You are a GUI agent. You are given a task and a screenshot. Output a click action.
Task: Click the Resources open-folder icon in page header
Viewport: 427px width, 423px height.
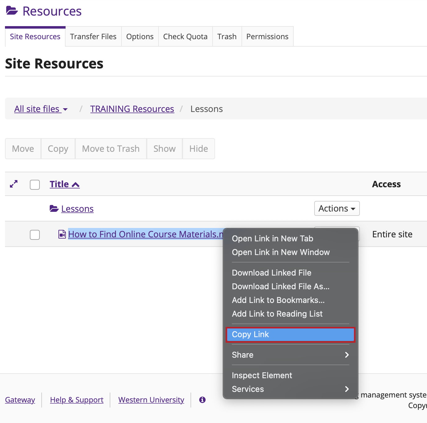click(x=12, y=11)
